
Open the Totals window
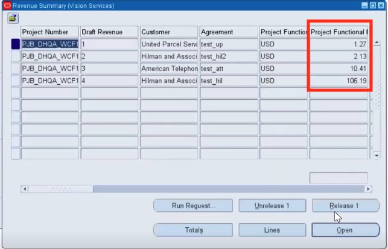pos(193,230)
